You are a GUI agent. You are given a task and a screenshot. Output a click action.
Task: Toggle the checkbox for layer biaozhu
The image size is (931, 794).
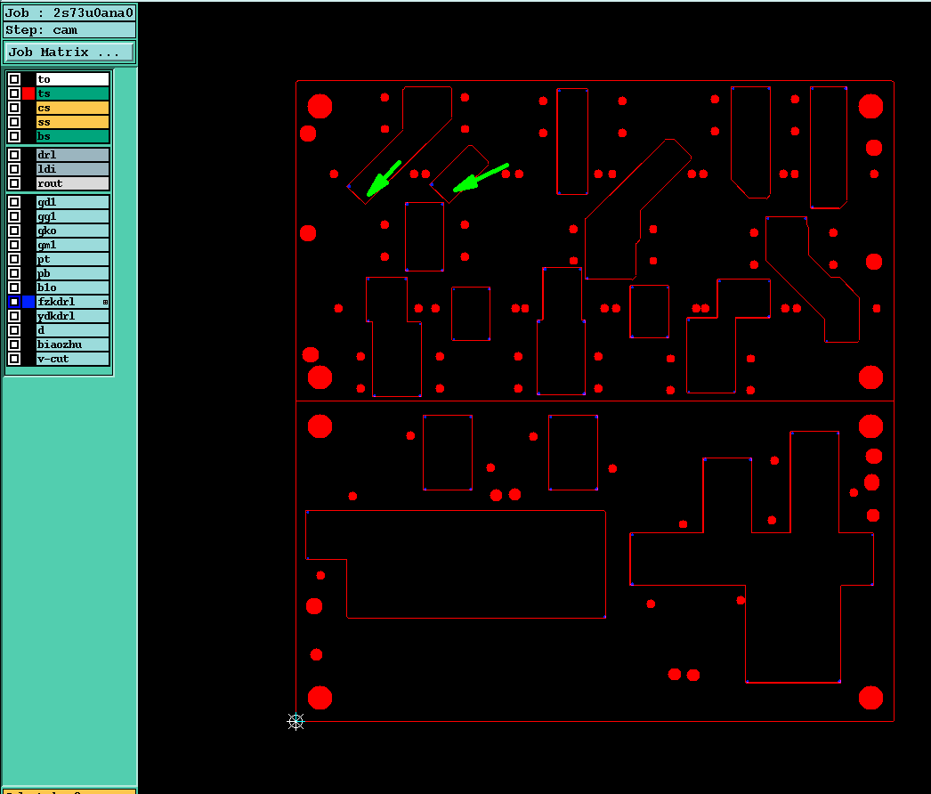(x=14, y=344)
